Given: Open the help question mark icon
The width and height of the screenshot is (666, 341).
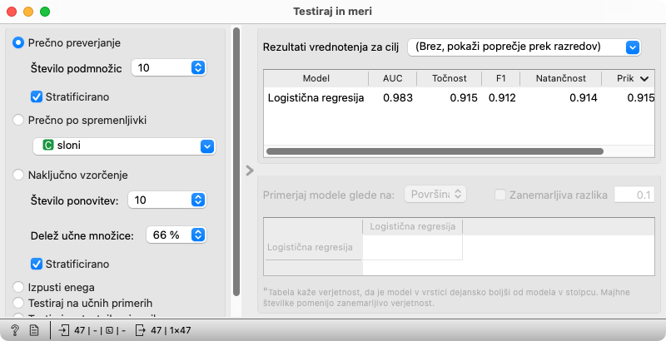Looking at the screenshot, I should pyautogui.click(x=15, y=330).
